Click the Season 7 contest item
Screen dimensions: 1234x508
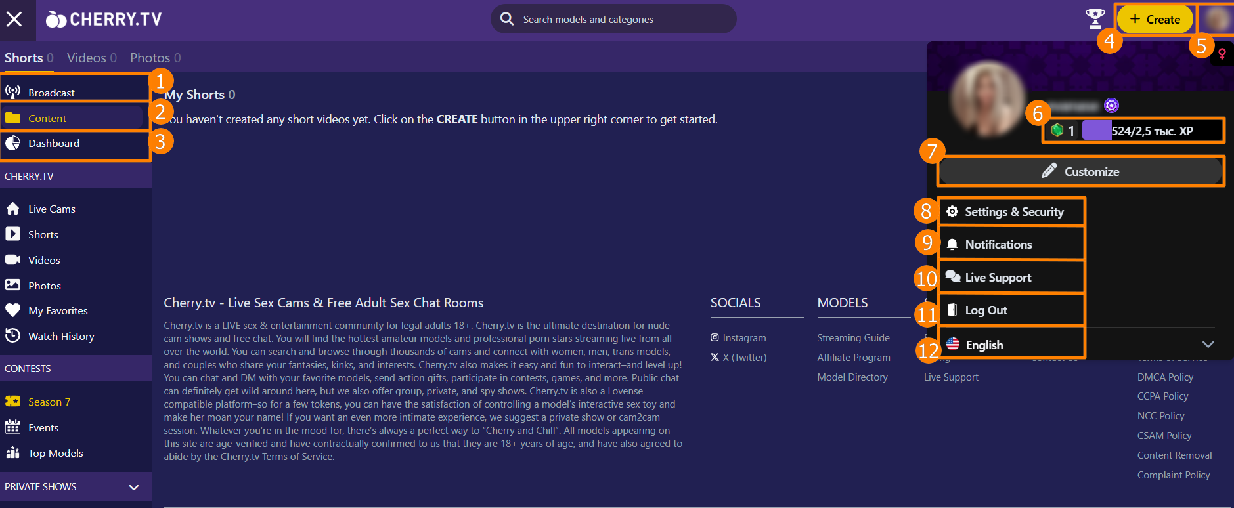click(49, 402)
